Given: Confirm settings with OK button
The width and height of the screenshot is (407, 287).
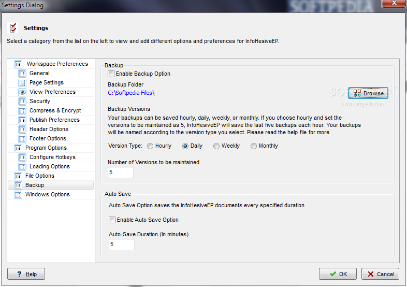Looking at the screenshot, I should pos(338,274).
